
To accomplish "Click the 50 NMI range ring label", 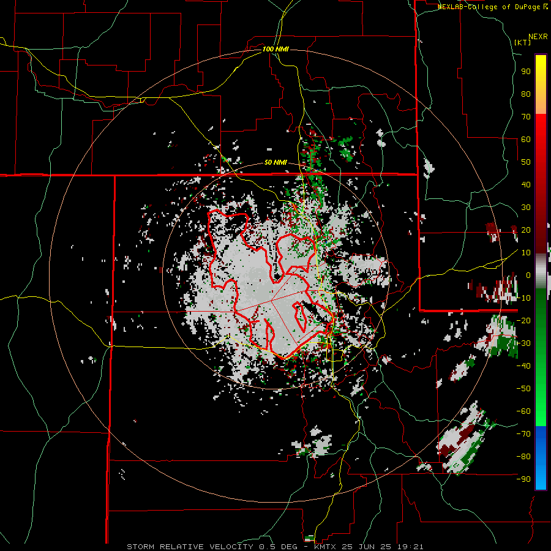I will click(x=275, y=162).
